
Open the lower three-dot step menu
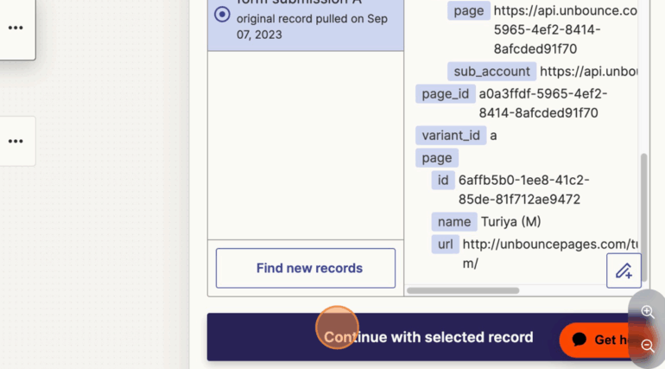(x=16, y=141)
